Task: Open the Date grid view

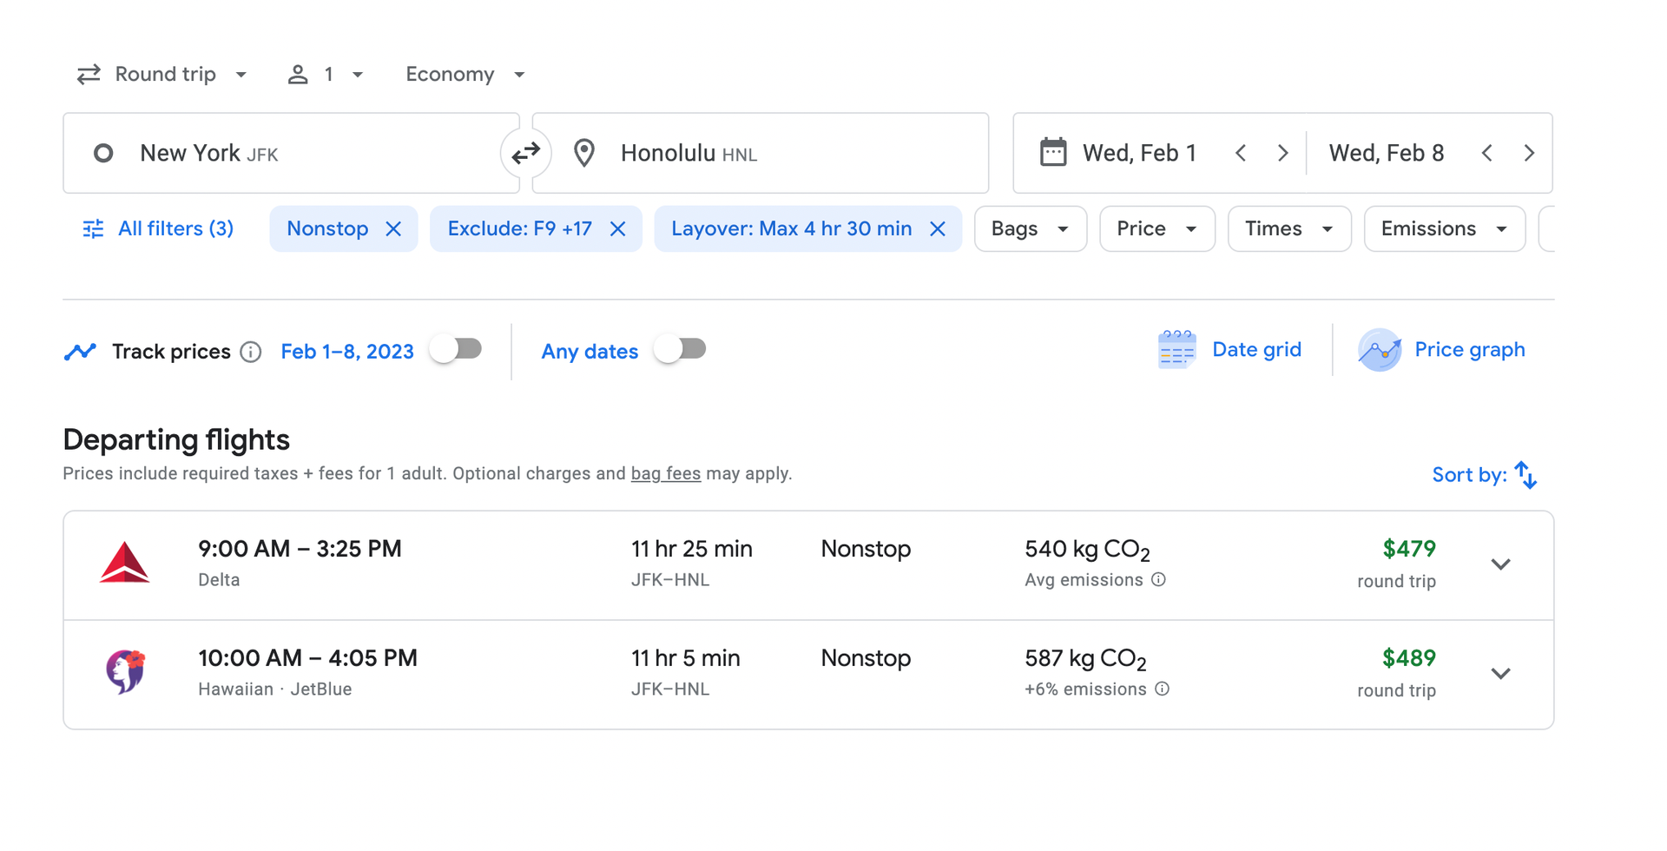Action: 1229,350
